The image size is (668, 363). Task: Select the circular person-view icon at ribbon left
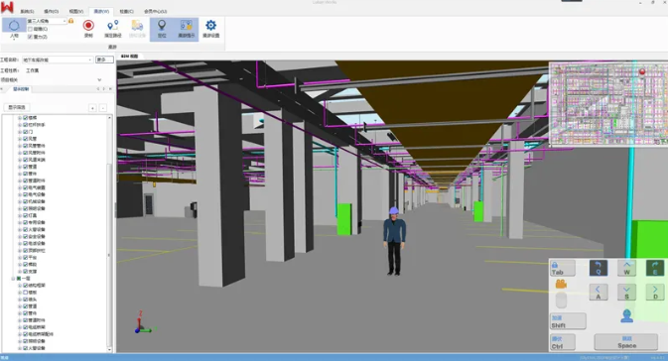coord(14,26)
